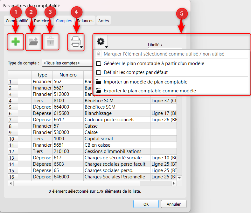Click the Ligne 37 cell
This screenshot has width=251, height=213.
pyautogui.click(x=164, y=101)
